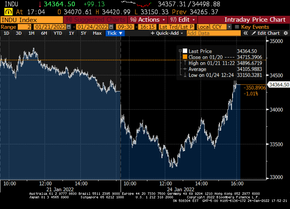Select the 1D range tab
The width and height of the screenshot is (290, 209).
point(7,34)
